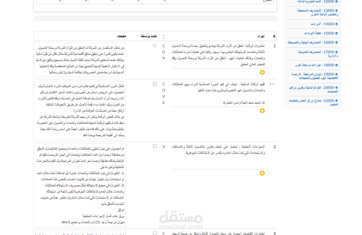The image size is (362, 235).
Task: Click the up-arrow icon beside 13000
Action: pyautogui.click(x=336, y=11)
